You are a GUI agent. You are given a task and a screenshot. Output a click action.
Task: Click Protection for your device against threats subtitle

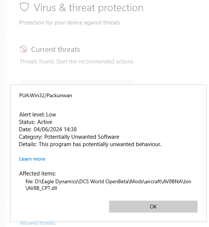pyautogui.click(x=70, y=23)
